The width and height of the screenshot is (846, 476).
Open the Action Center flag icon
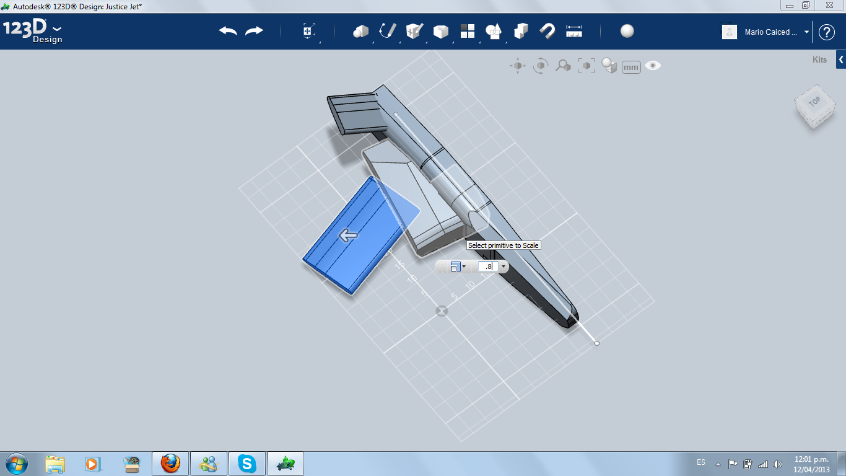click(733, 464)
